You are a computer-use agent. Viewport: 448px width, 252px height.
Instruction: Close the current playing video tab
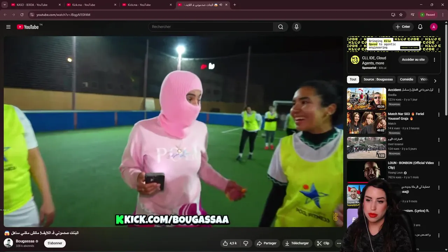[226, 5]
